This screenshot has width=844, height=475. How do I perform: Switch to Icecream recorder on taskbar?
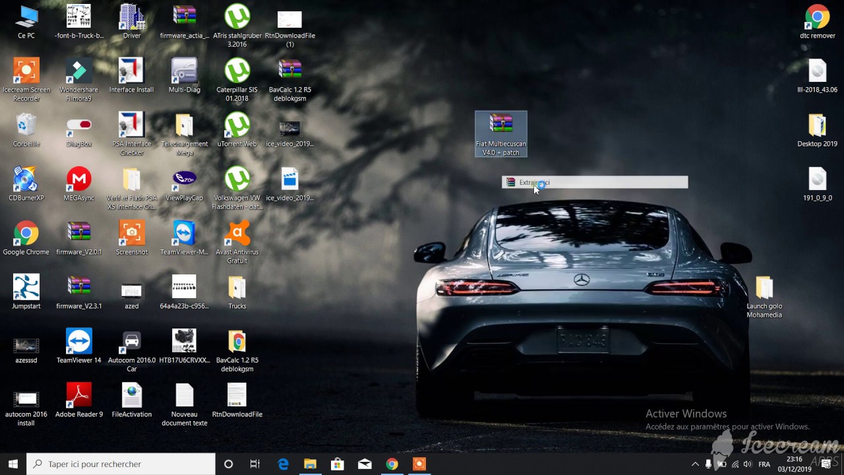[x=419, y=464]
